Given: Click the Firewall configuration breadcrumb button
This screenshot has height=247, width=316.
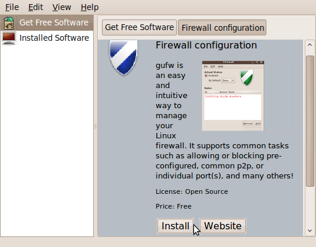Looking at the screenshot, I should (222, 27).
